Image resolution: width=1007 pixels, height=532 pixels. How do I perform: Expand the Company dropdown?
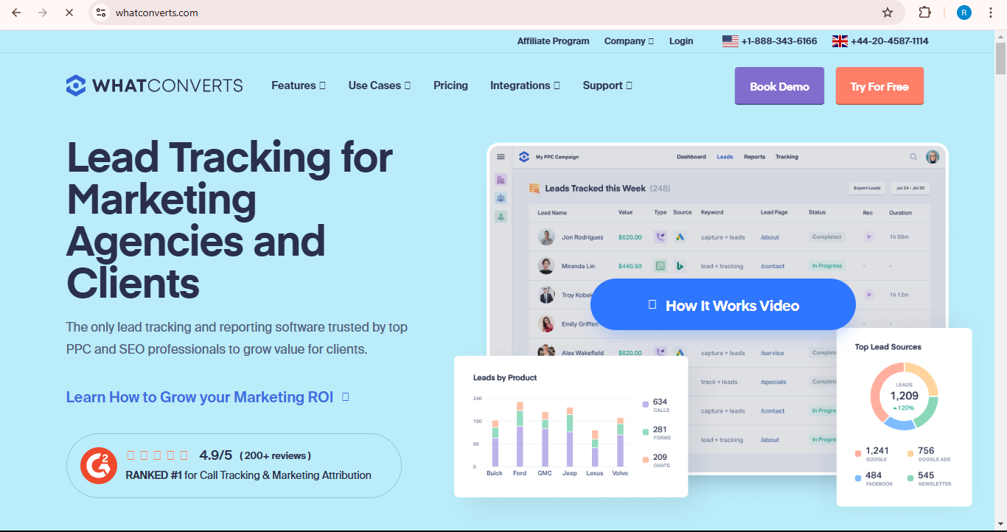pos(628,41)
